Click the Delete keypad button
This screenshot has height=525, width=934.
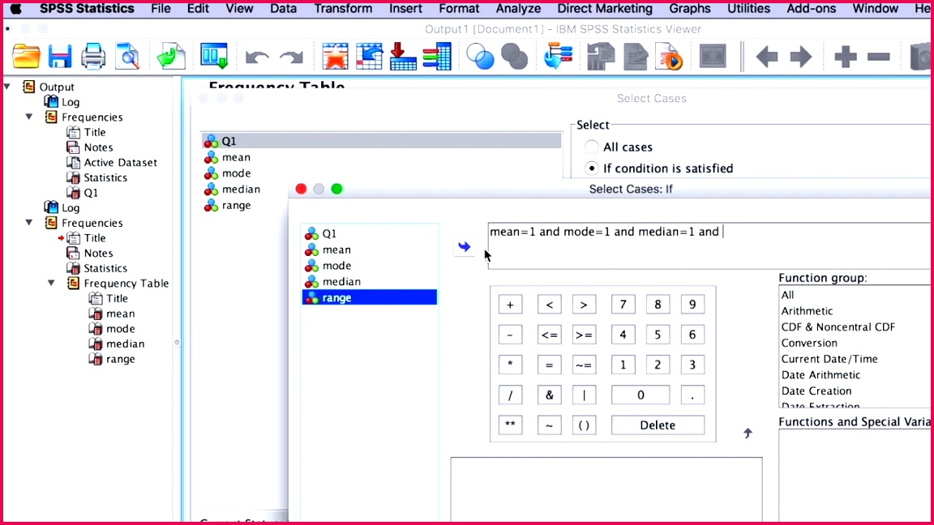(658, 425)
